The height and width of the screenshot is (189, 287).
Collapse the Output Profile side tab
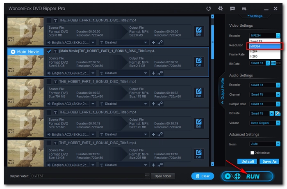(x=222, y=91)
